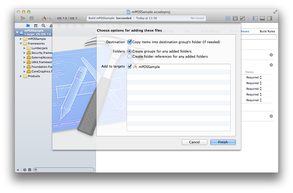Open the issue navigator
293x193 pixels.
point(51,26)
